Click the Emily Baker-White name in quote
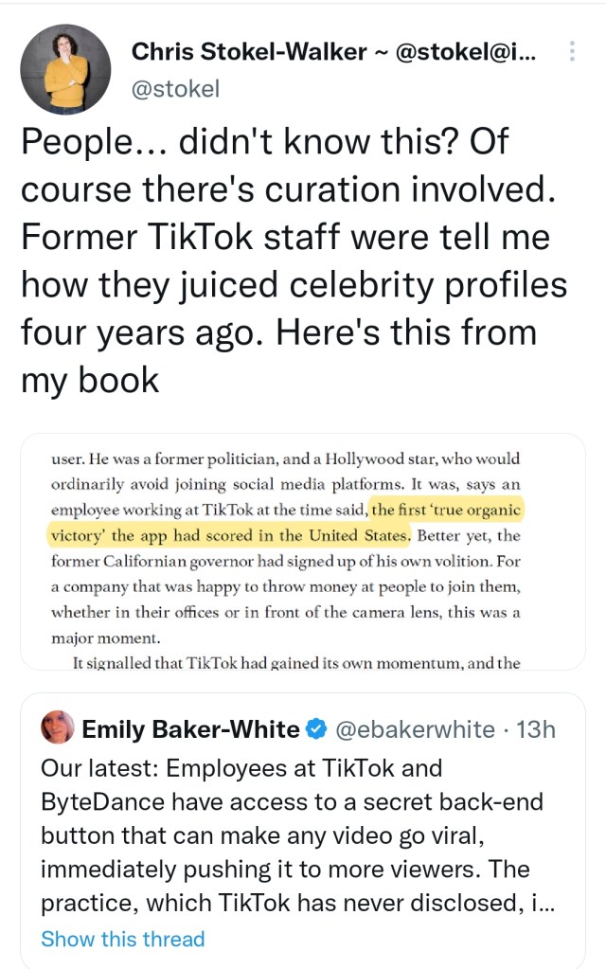Screen dimensions: 606x969 pos(191,729)
